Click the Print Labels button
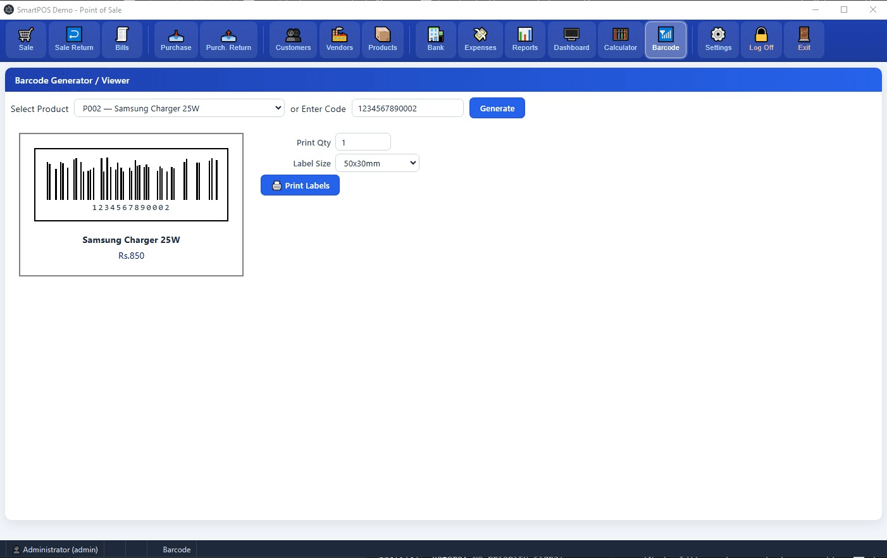 pos(300,185)
